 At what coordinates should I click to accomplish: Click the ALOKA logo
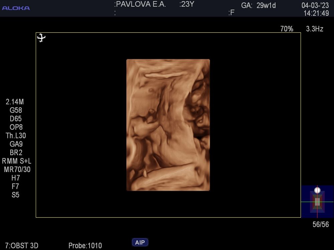point(16,8)
